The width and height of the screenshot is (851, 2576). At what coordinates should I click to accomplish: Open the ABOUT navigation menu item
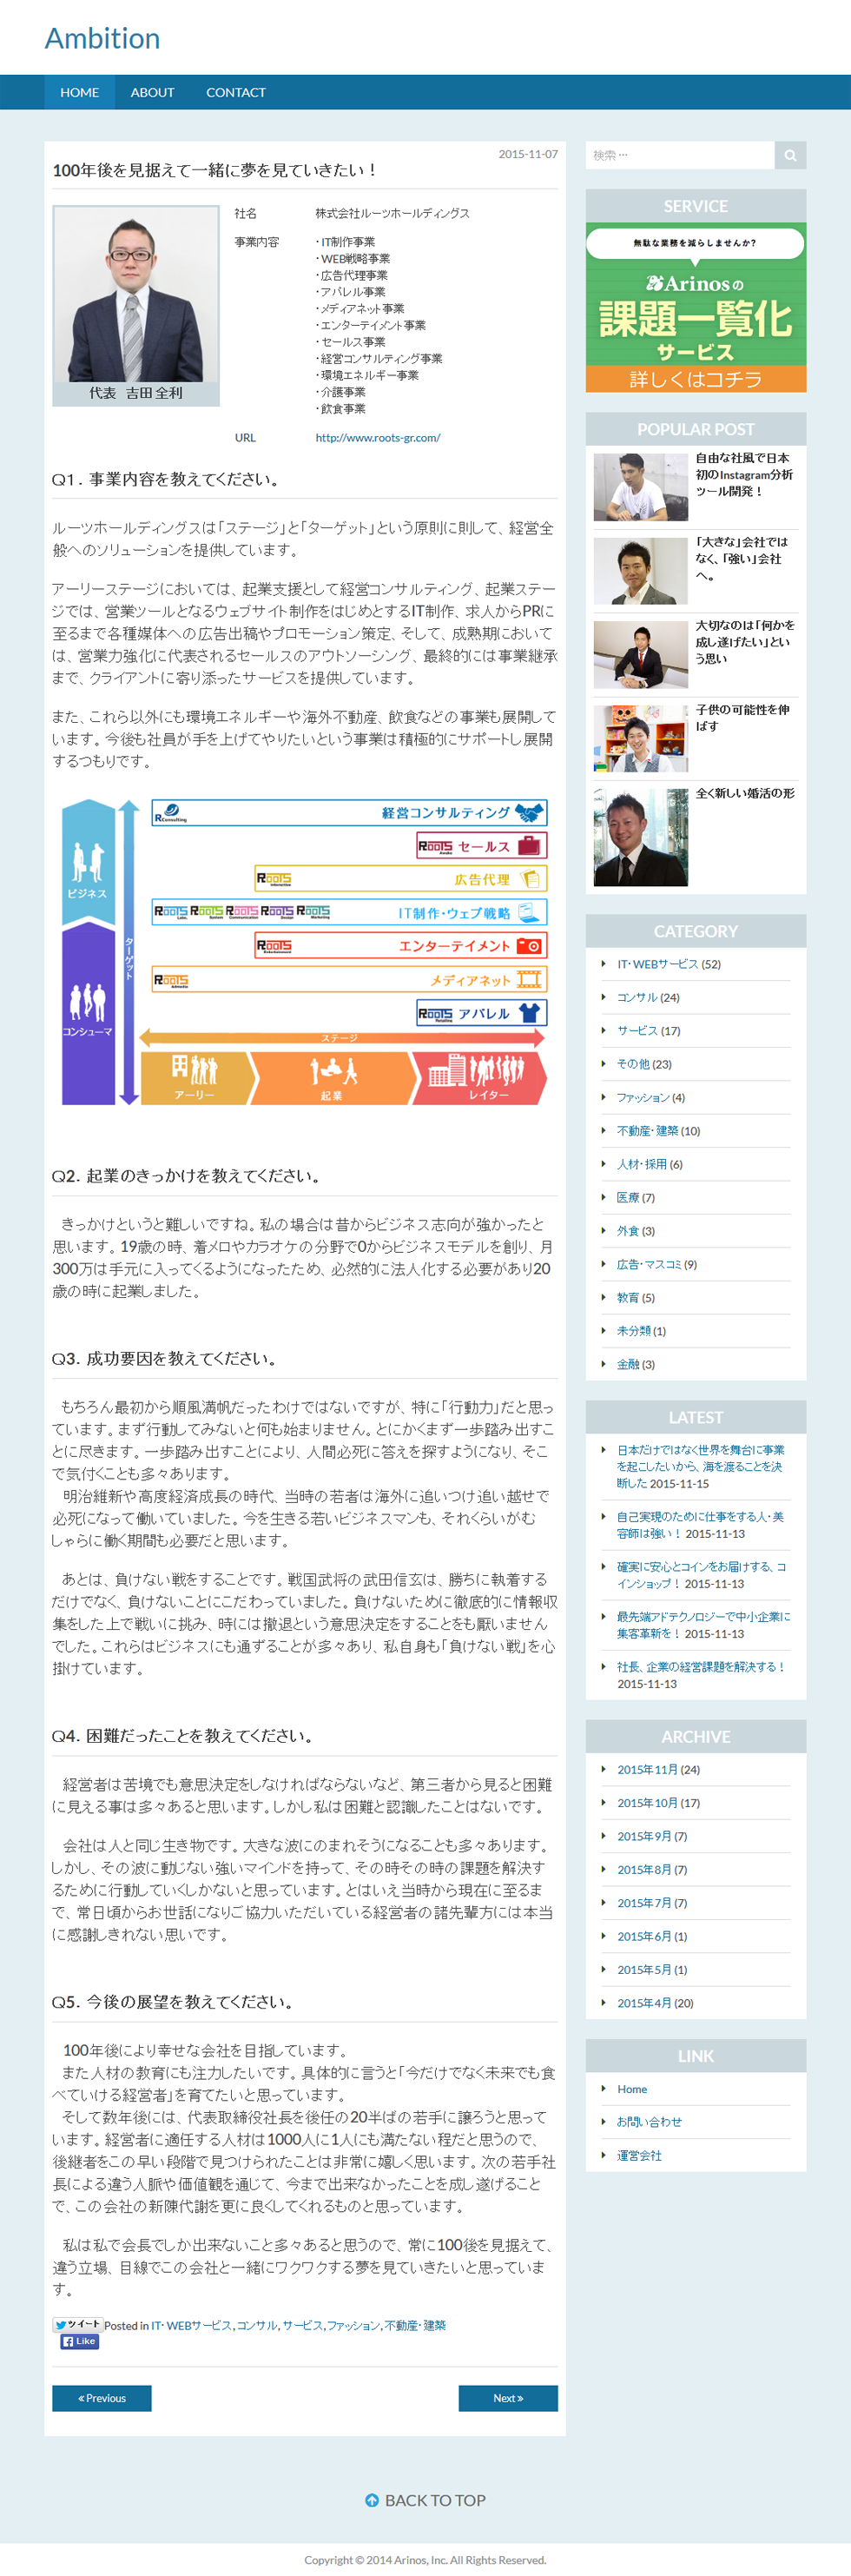[152, 92]
